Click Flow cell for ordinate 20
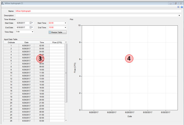This screenshot has width=184, height=125. [x=57, y=103]
